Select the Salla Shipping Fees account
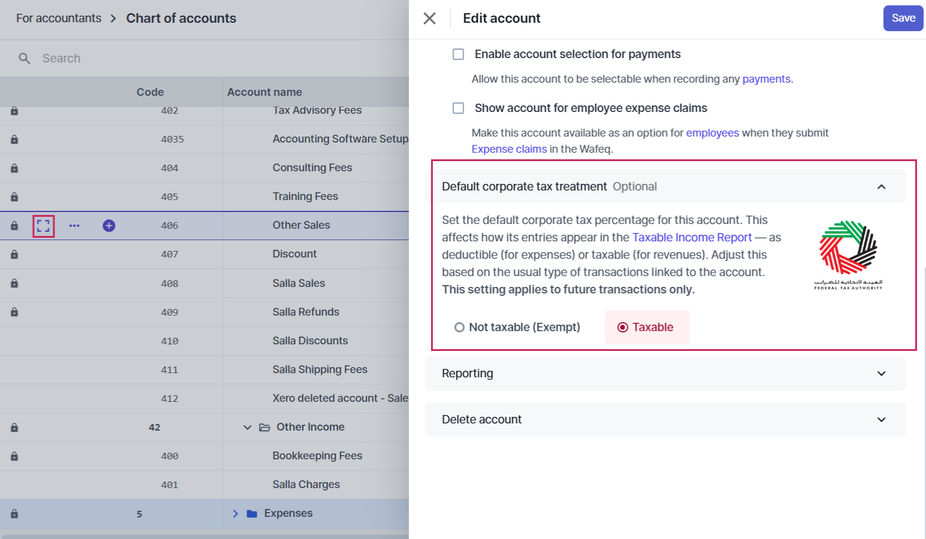This screenshot has width=926, height=539. coord(320,370)
